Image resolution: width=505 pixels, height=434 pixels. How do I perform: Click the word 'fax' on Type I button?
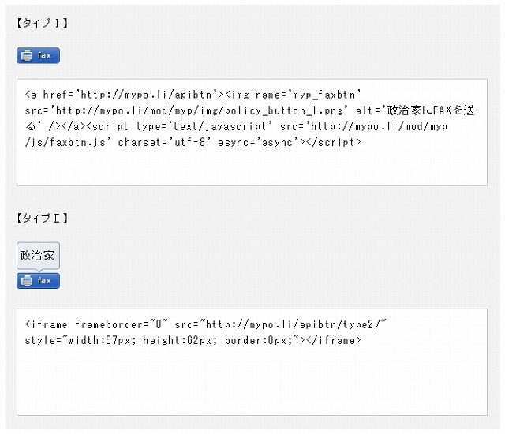[44, 55]
